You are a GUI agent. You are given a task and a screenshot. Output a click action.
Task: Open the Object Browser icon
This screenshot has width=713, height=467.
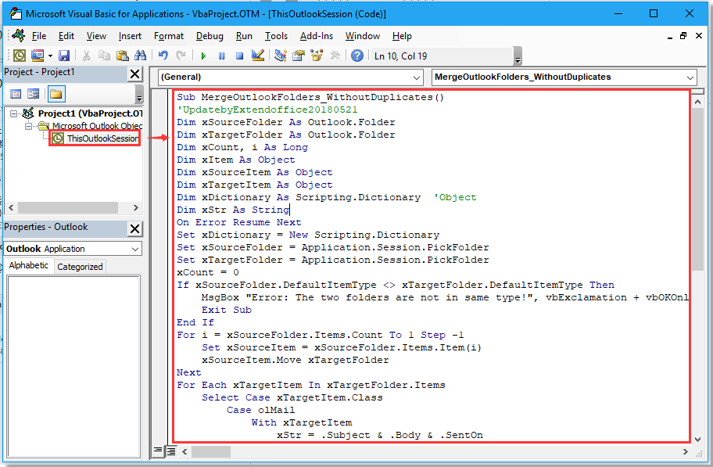pos(317,56)
